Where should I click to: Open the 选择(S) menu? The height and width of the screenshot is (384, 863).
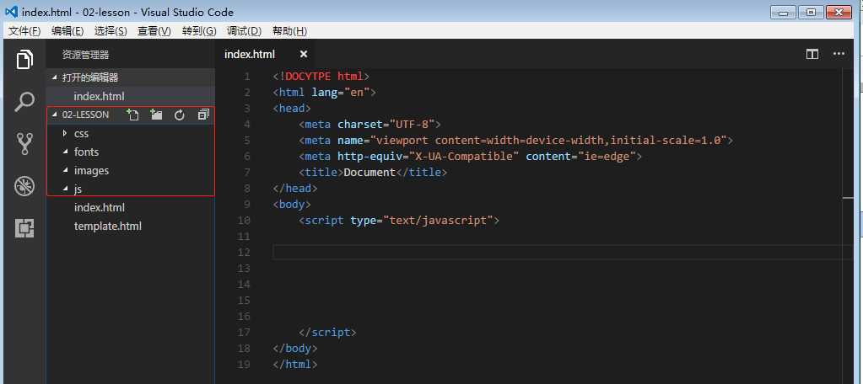[x=111, y=31]
